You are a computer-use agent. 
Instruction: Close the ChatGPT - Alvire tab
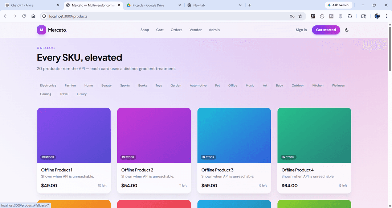point(58,5)
